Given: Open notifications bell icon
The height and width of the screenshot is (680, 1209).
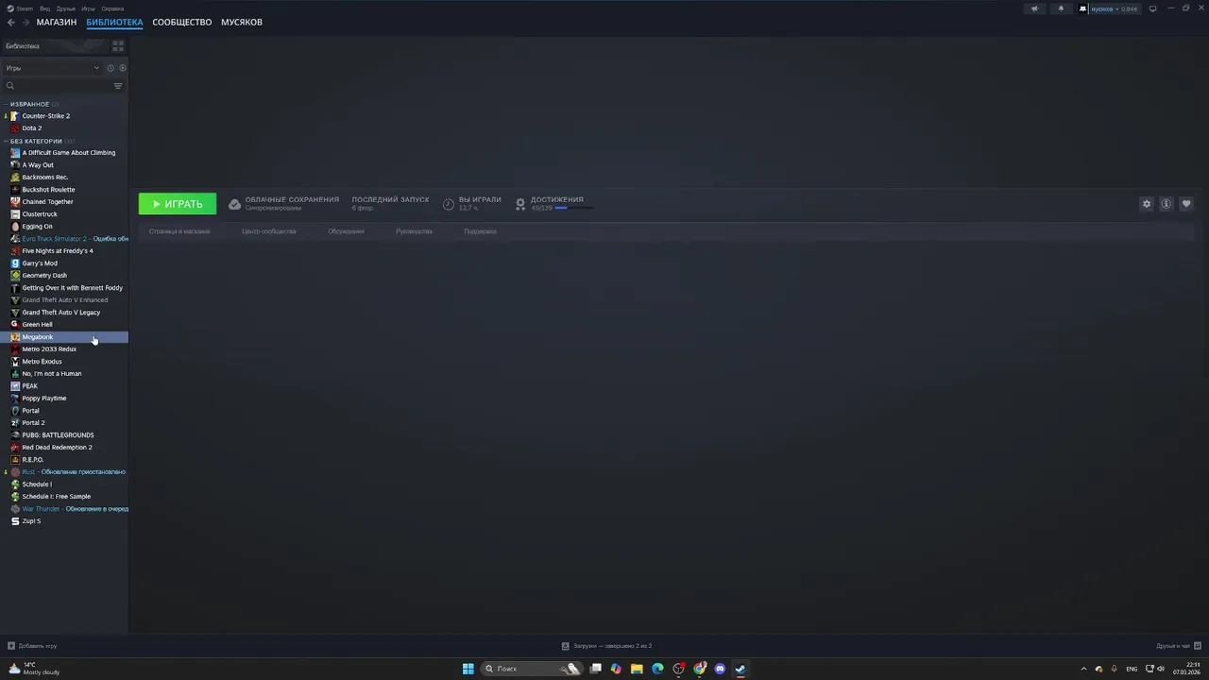Looking at the screenshot, I should click(1060, 8).
